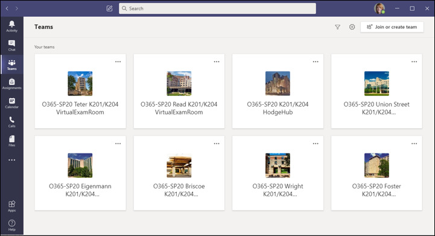435x236 pixels.
Task: Click the Teams page heading
Action: 43,27
